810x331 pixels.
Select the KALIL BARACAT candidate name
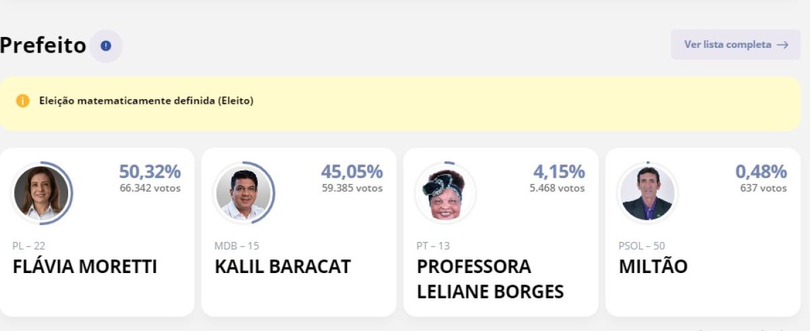coord(283,267)
